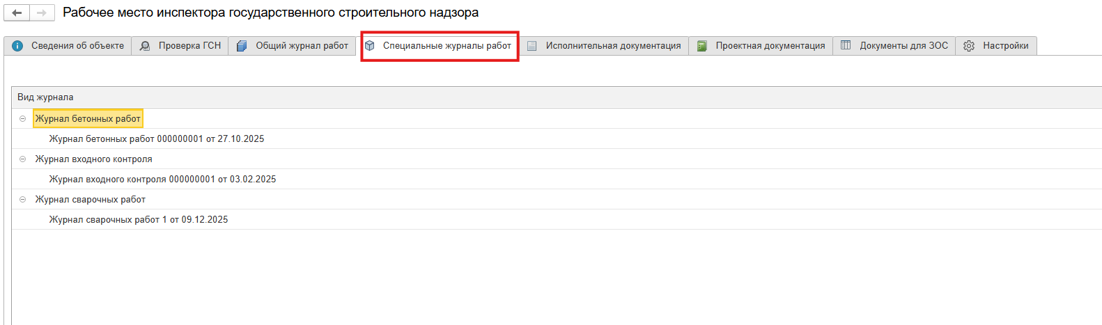Select Журнал бетонных работ 000000001 от 27.10.2025
Image resolution: width=1102 pixels, height=325 pixels.
157,139
